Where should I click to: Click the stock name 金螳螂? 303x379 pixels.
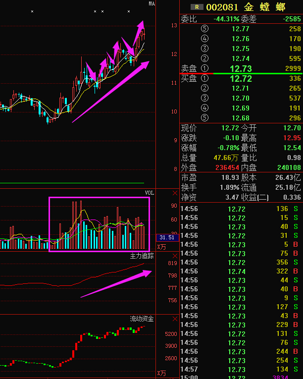[x=266, y=7]
